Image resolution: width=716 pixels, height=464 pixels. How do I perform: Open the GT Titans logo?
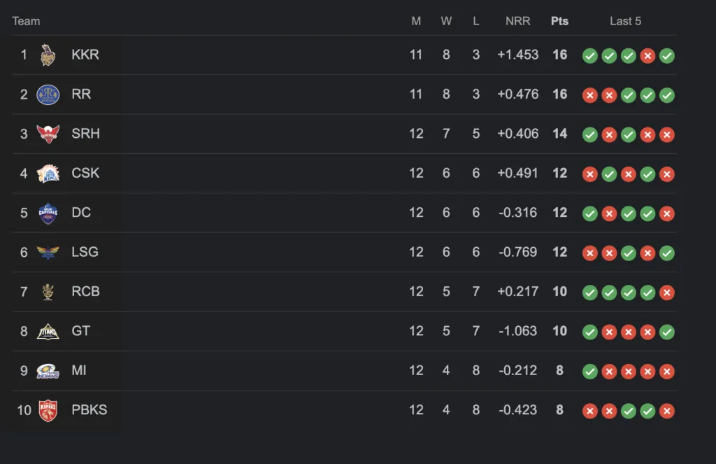[x=48, y=332]
